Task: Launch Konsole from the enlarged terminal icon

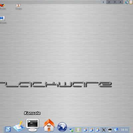Action: tap(33, 125)
